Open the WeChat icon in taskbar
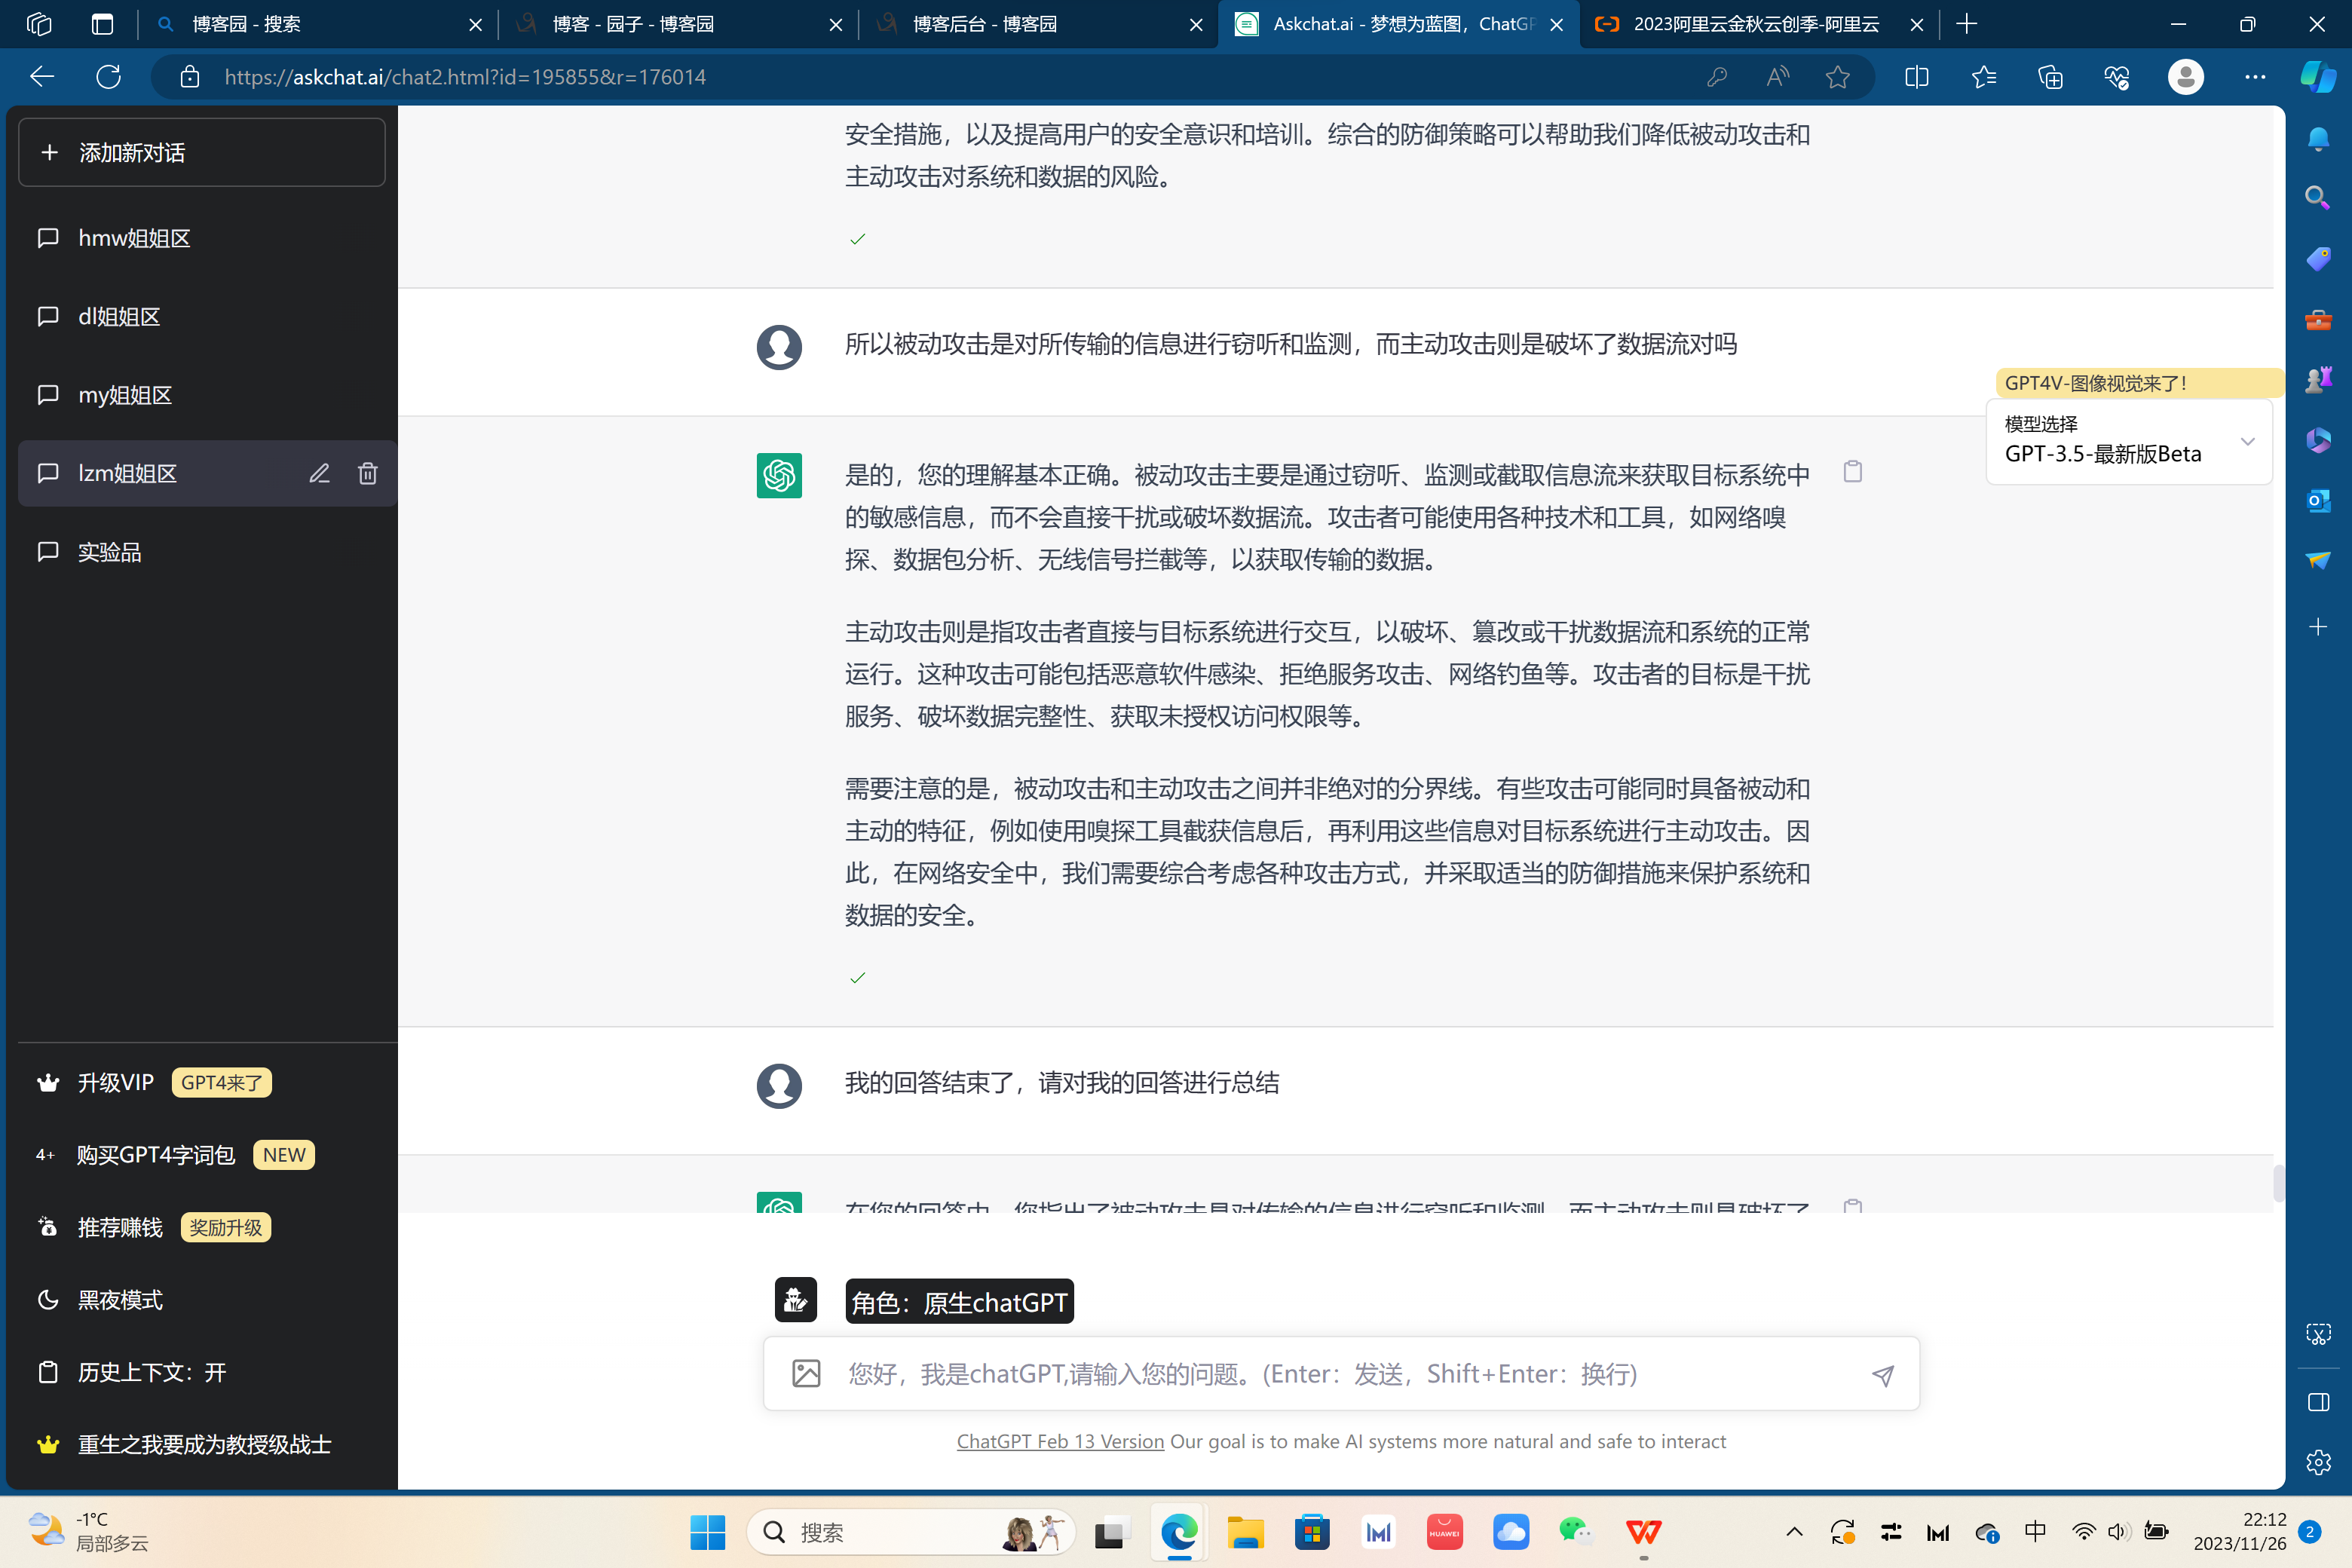Viewport: 2352px width, 1568px height. point(1576,1532)
